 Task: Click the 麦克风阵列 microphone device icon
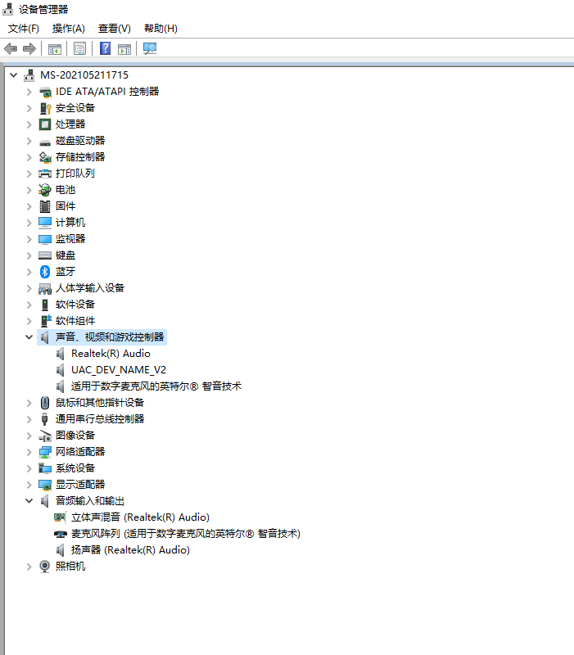61,534
